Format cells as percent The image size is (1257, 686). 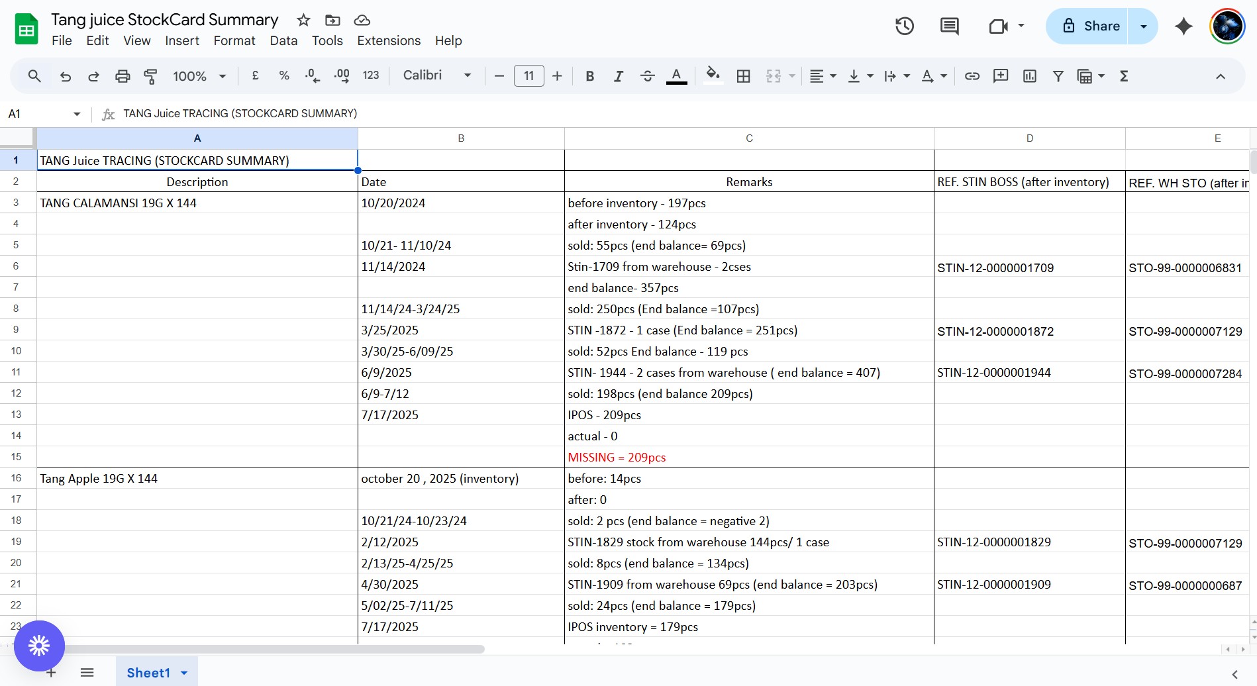(x=284, y=75)
